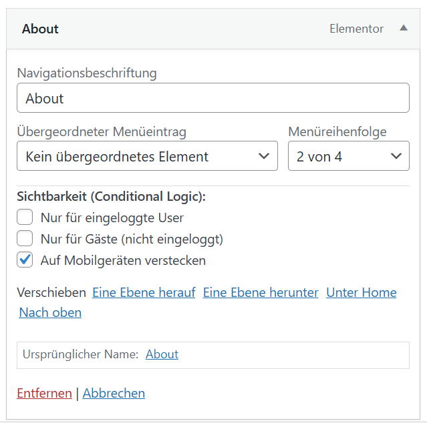Screen dimensions: 427x423
Task: Move item with Eine Ebene herunter
Action: [x=261, y=292]
